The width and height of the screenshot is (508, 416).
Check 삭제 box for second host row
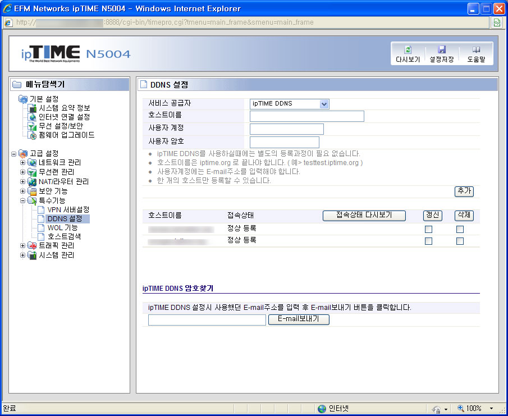tap(460, 241)
